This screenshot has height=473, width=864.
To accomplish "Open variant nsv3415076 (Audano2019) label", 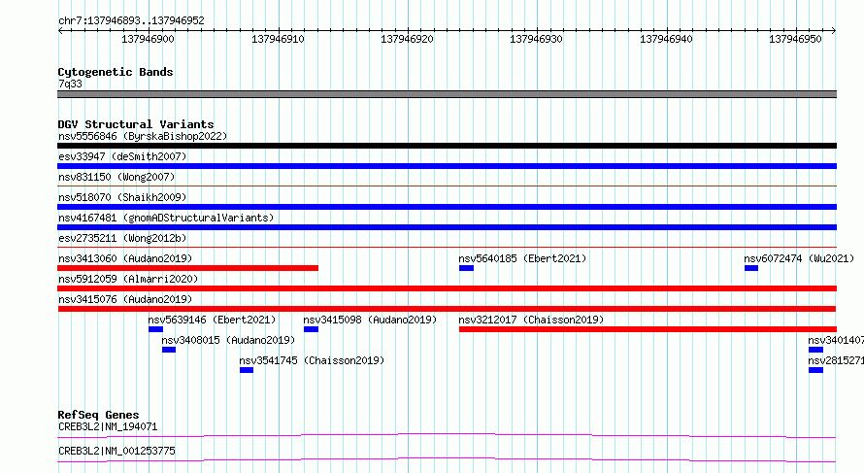I will coord(125,299).
